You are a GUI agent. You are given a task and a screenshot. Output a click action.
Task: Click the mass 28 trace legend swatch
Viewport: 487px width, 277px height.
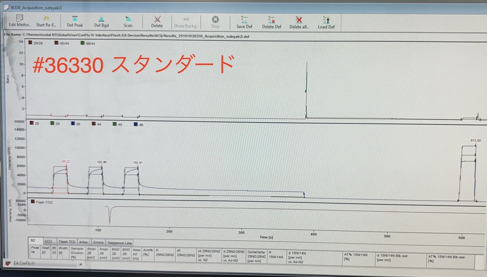click(32, 124)
